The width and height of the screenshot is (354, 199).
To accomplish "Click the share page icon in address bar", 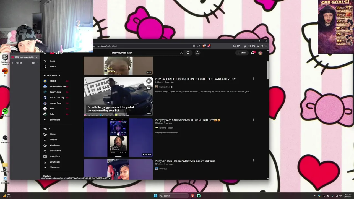I will pos(199,46).
